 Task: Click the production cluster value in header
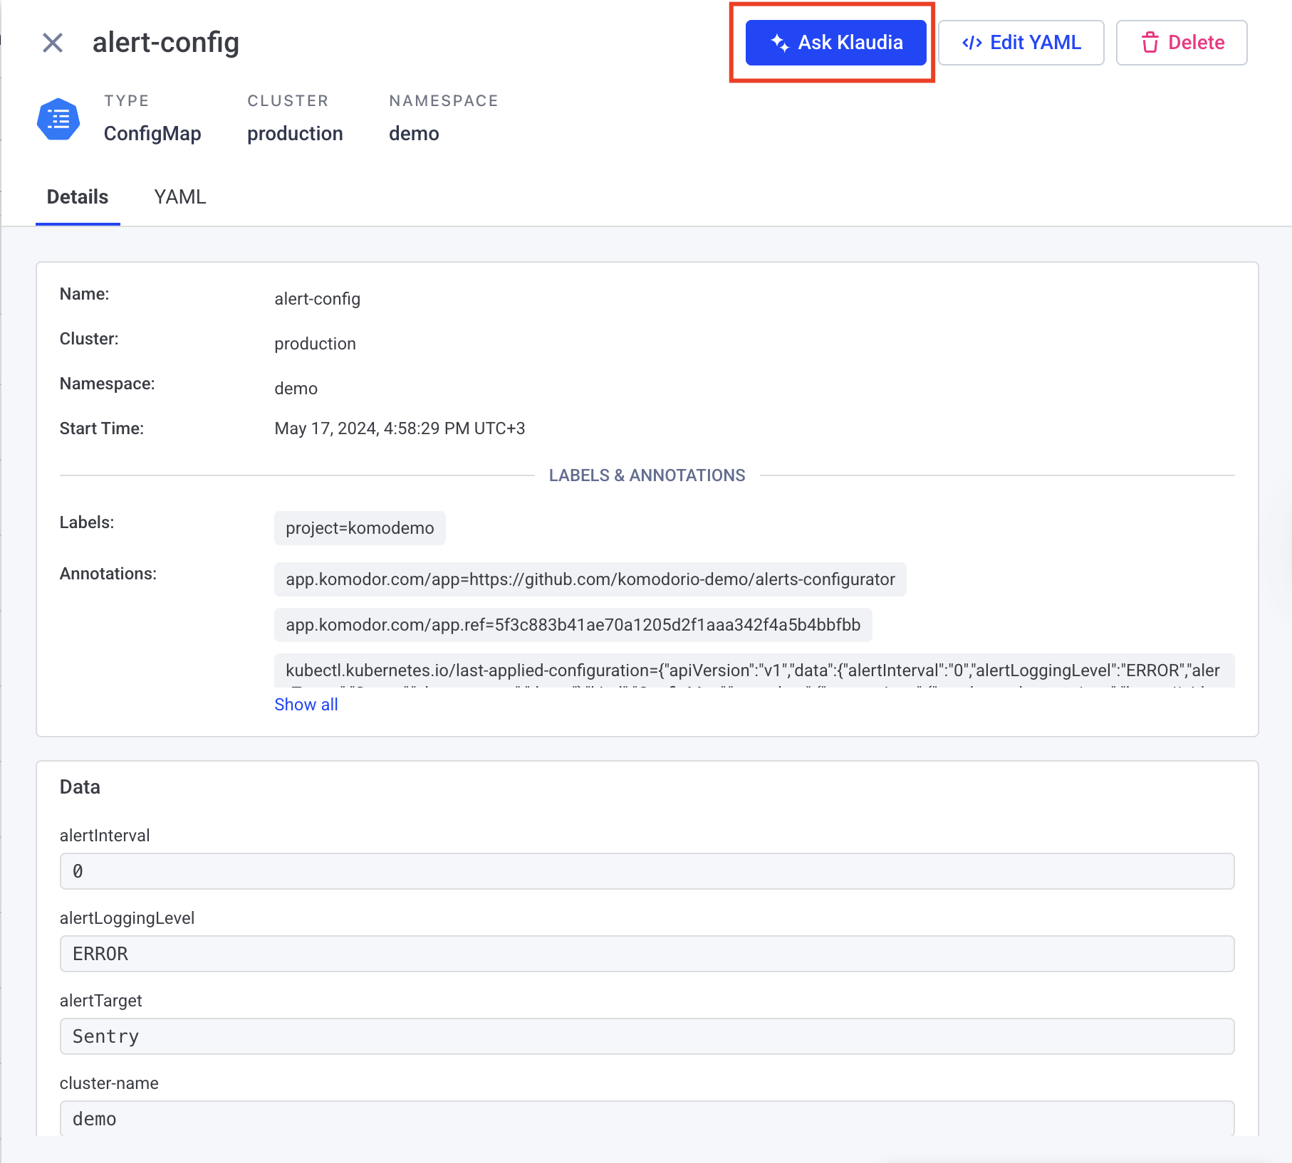(295, 134)
